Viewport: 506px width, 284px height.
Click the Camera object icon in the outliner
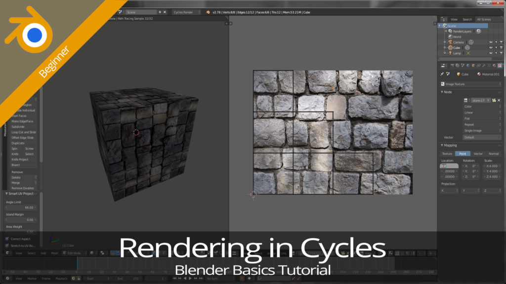450,42
